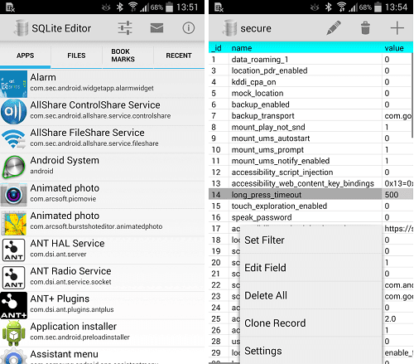Open AllShare ControlShare Service icon
Screen dimensions: 414x364
[14, 111]
